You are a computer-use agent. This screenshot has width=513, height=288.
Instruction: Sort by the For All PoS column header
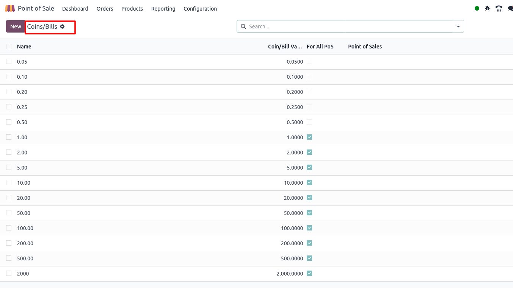(320, 47)
